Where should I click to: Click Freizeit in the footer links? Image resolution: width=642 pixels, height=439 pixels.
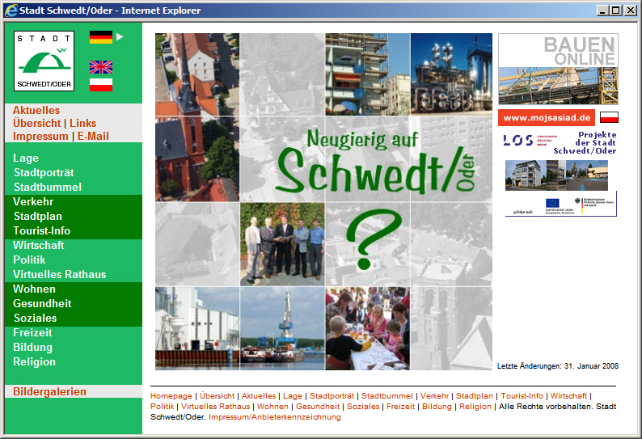400,407
